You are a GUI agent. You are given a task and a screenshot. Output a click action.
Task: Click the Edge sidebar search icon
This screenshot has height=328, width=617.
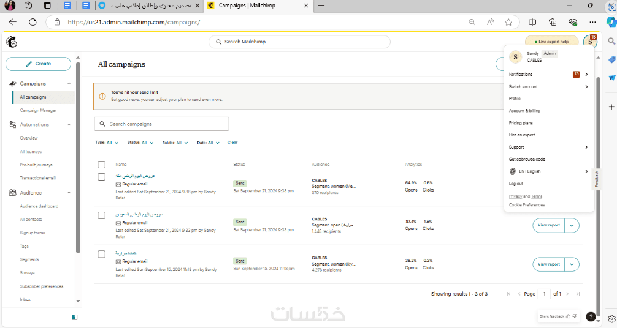[611, 41]
